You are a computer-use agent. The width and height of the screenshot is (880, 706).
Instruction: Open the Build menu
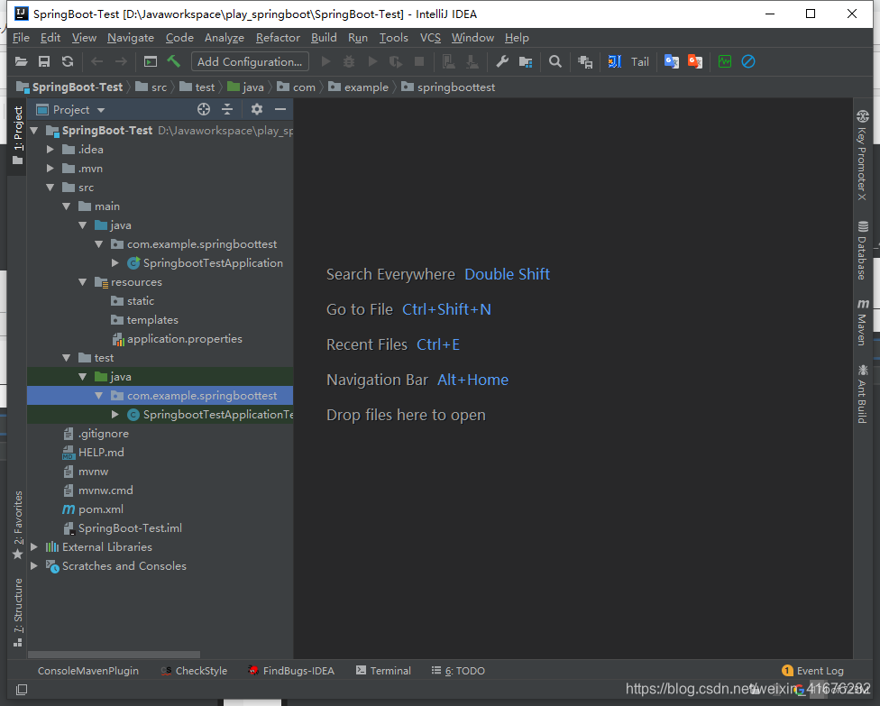tap(324, 38)
